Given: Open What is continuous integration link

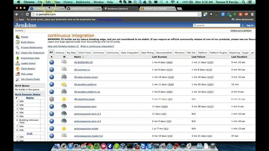Looking at the screenshot, I should (x=97, y=47).
